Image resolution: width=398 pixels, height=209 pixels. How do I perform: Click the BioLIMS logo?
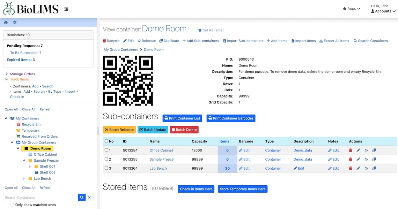click(31, 9)
